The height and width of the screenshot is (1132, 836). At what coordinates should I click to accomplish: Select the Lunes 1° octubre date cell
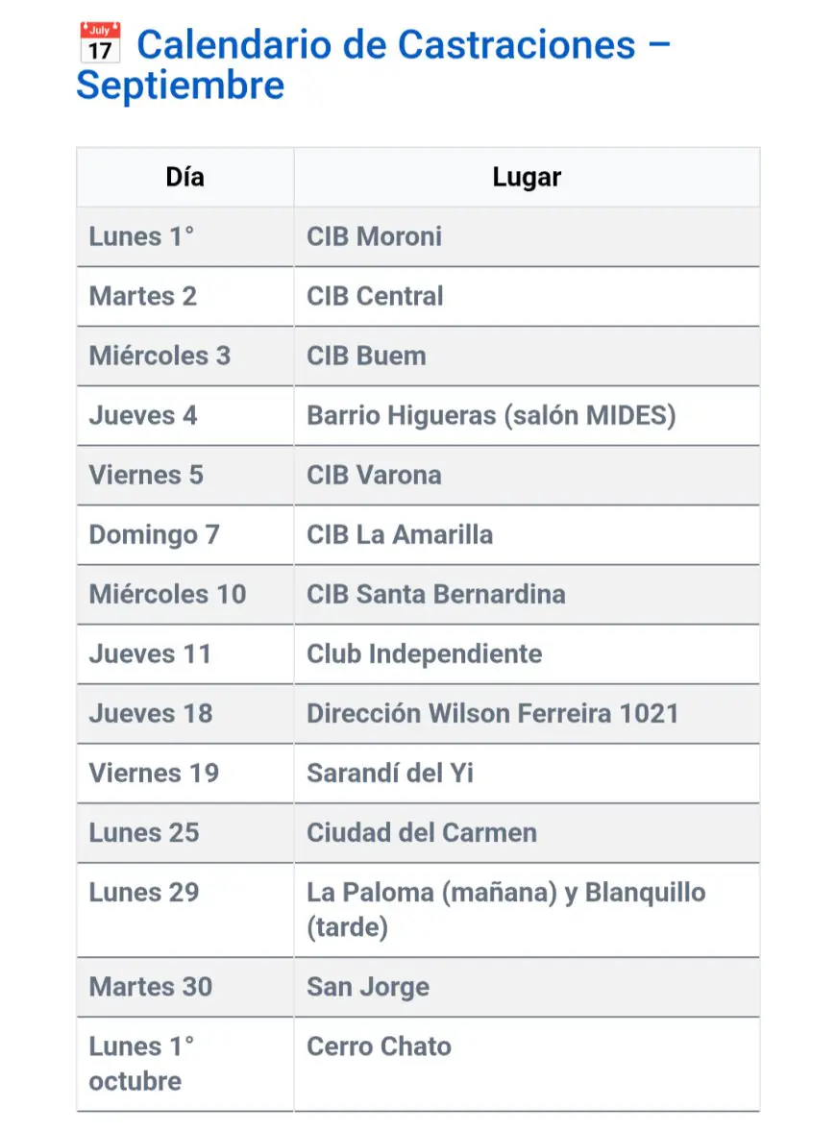pyautogui.click(x=142, y=1063)
